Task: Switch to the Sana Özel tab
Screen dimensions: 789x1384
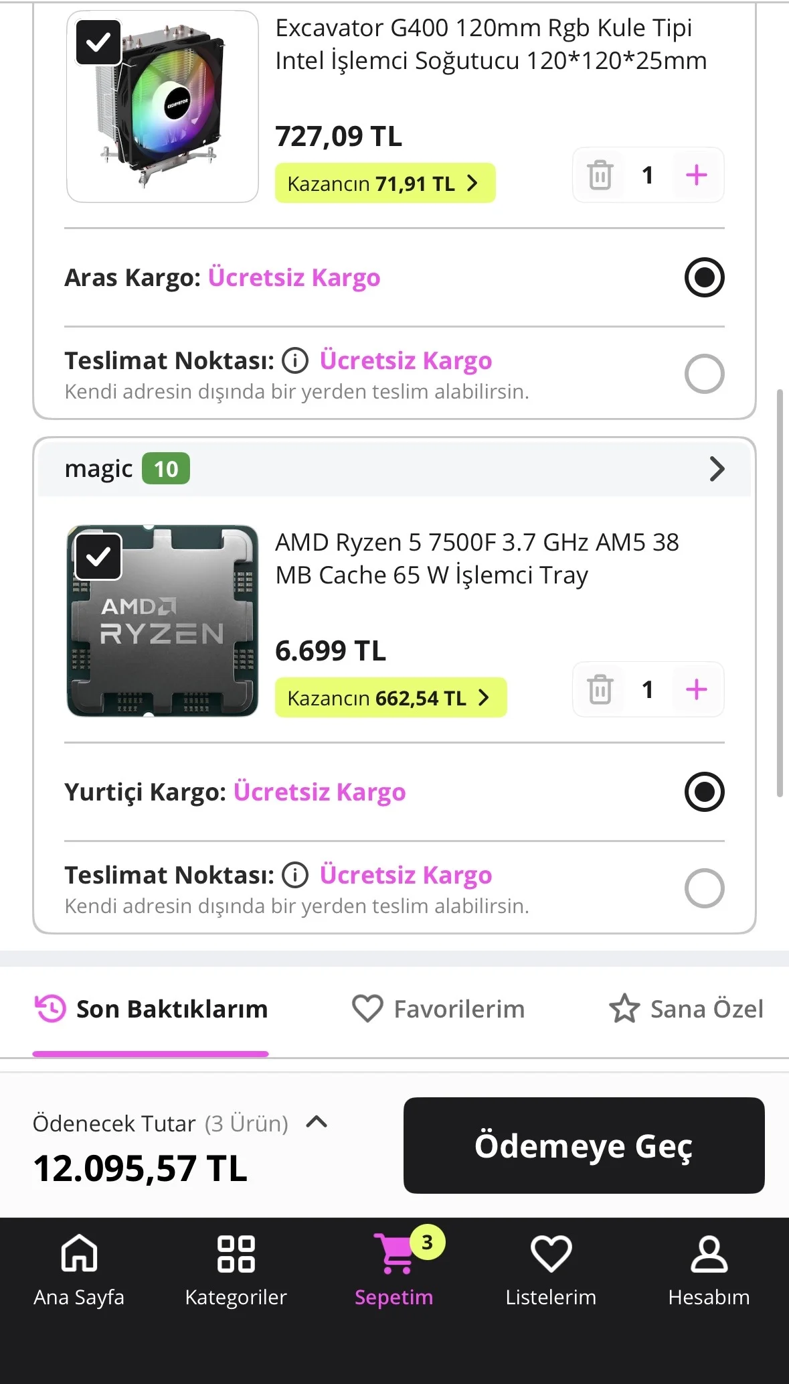Action: tap(686, 1009)
